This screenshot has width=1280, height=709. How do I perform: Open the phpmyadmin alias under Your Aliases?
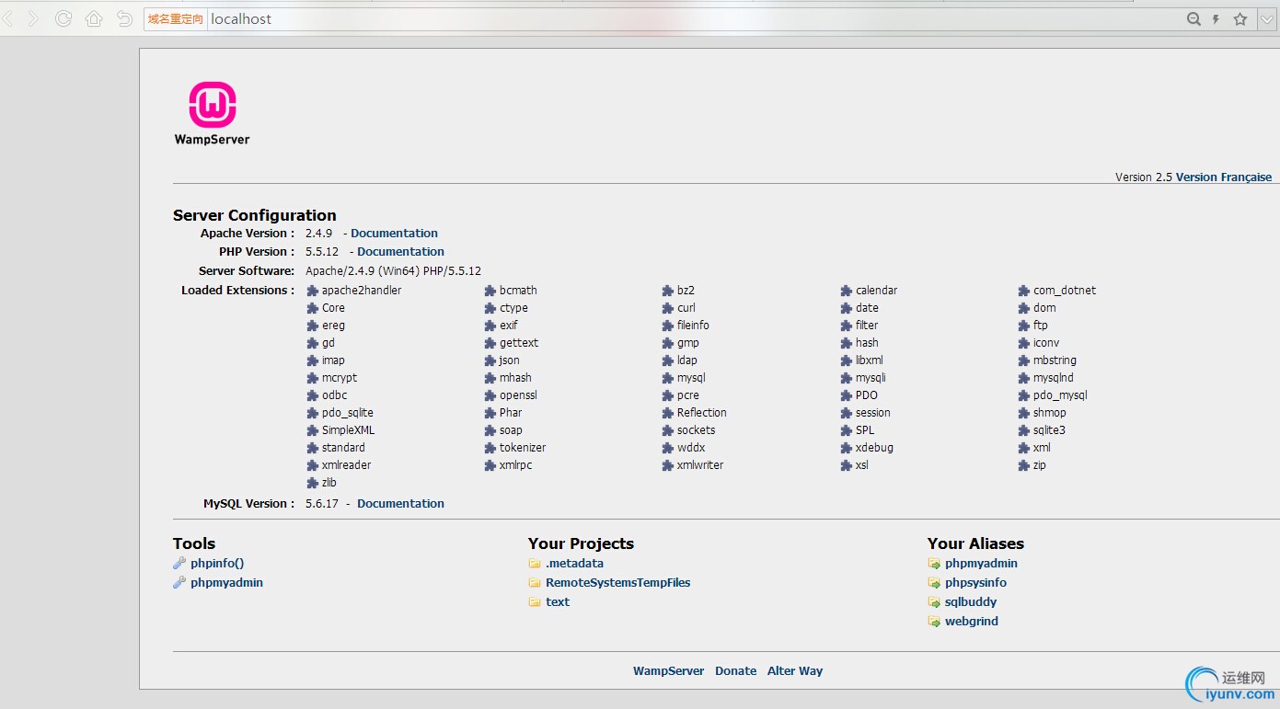pyautogui.click(x=981, y=564)
